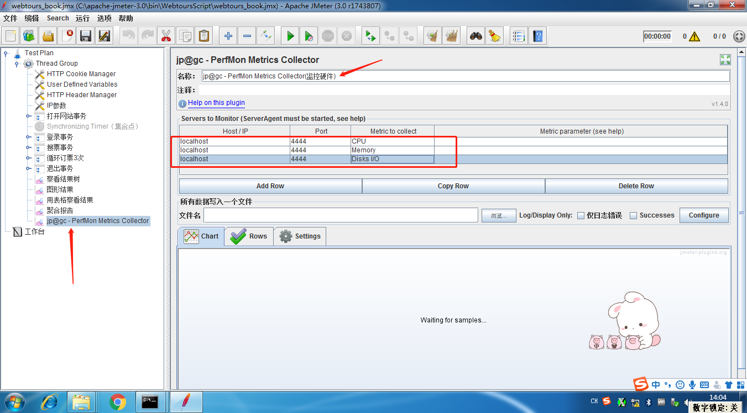Click the Configure button
This screenshot has width=747, height=413.
coord(704,215)
